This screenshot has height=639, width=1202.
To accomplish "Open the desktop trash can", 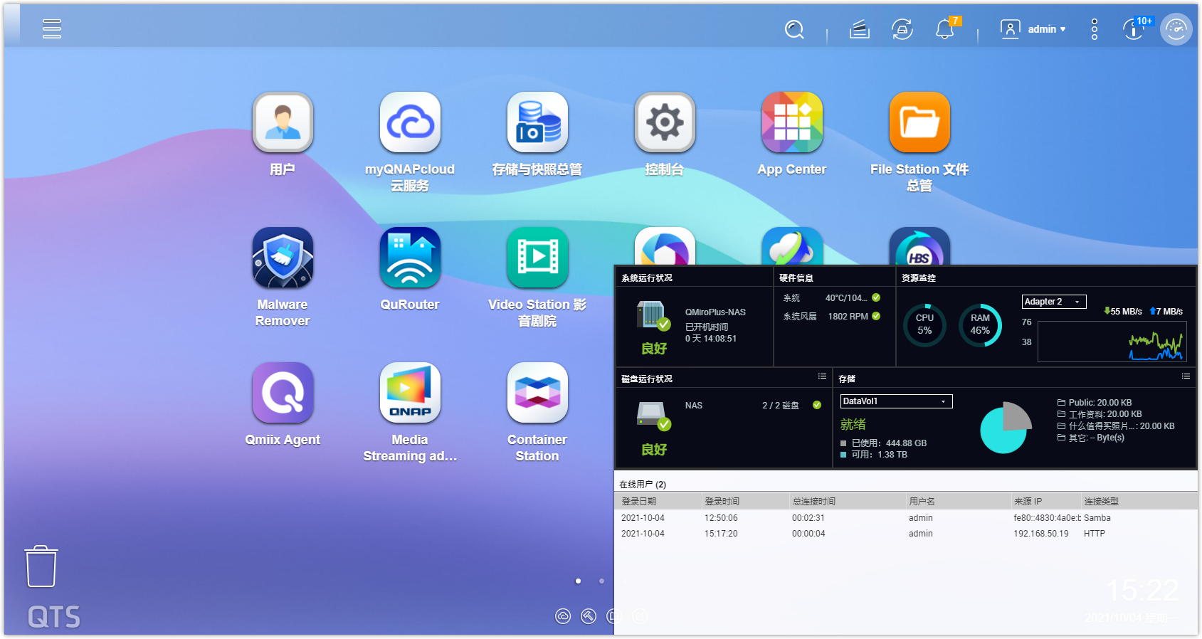I will tap(41, 566).
